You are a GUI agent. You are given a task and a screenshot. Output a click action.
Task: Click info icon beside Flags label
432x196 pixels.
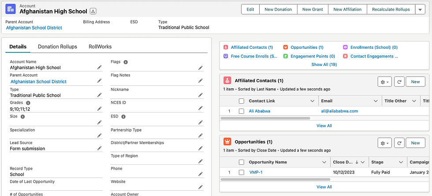coord(126,62)
